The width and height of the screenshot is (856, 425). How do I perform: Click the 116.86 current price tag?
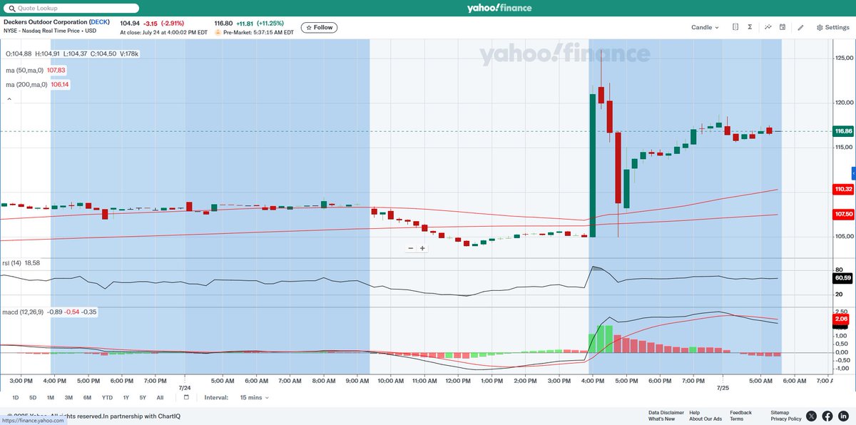(x=844, y=131)
